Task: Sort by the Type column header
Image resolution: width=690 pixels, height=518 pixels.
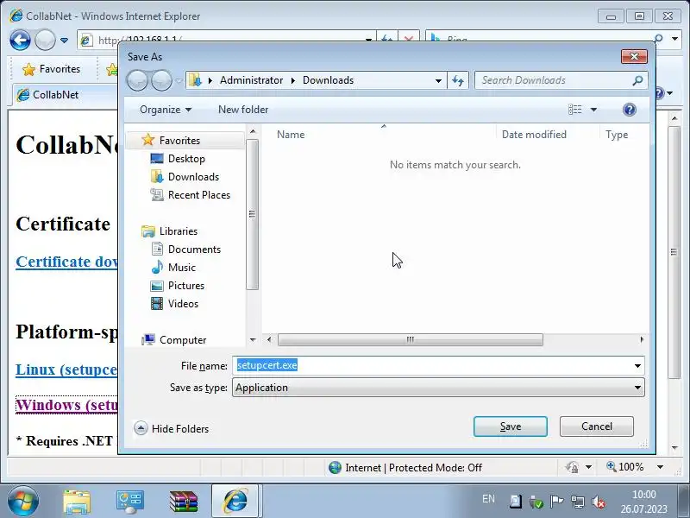Action: point(617,135)
